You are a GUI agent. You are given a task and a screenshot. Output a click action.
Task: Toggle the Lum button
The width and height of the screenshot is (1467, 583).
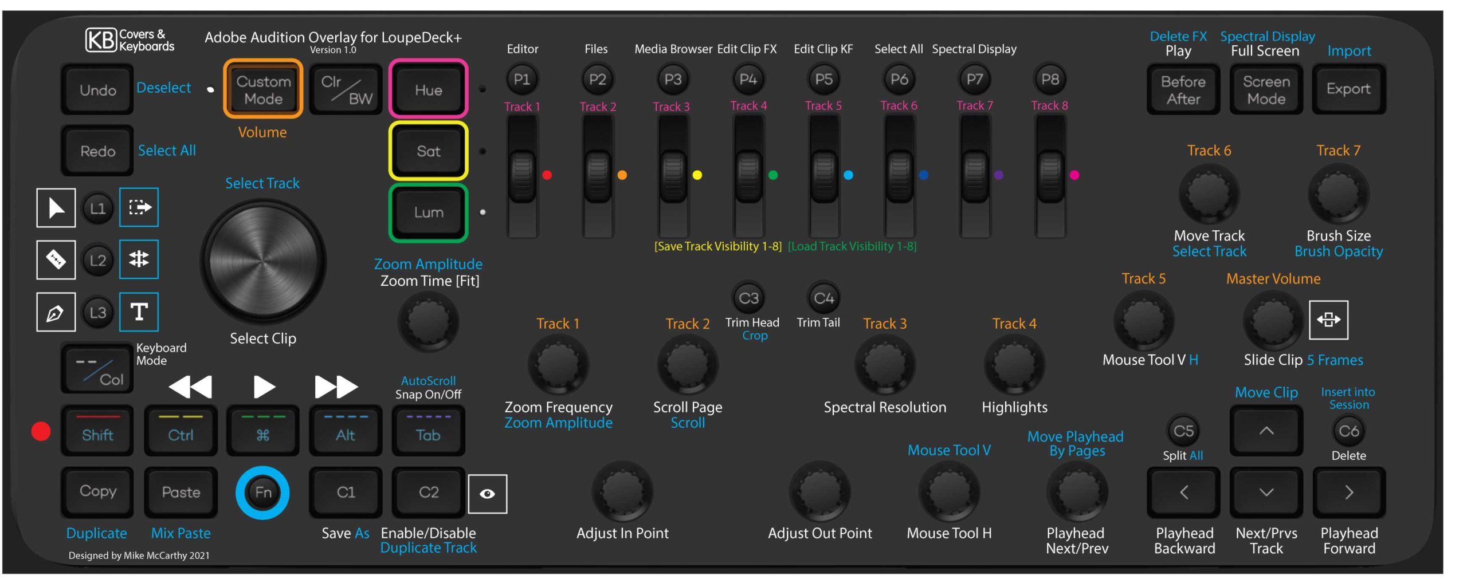pyautogui.click(x=429, y=212)
